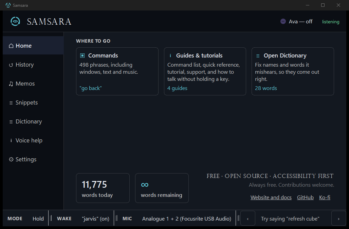
Task: Visit the Ko-fi link
Action: pos(325,197)
